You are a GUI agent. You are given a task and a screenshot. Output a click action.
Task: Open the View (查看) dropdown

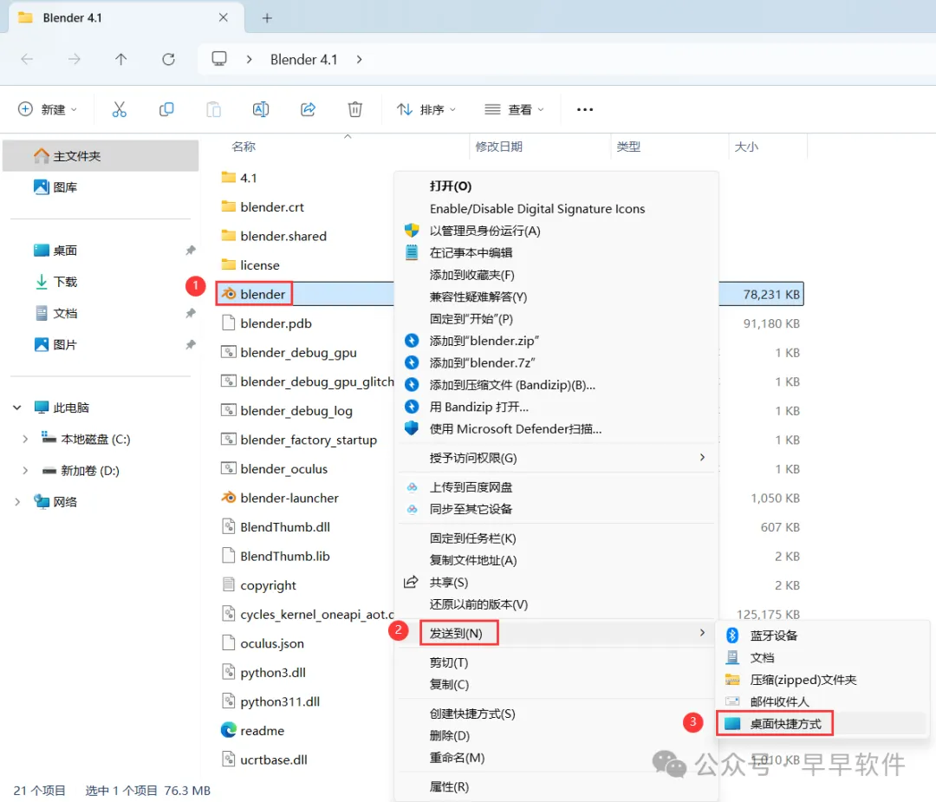coord(515,109)
